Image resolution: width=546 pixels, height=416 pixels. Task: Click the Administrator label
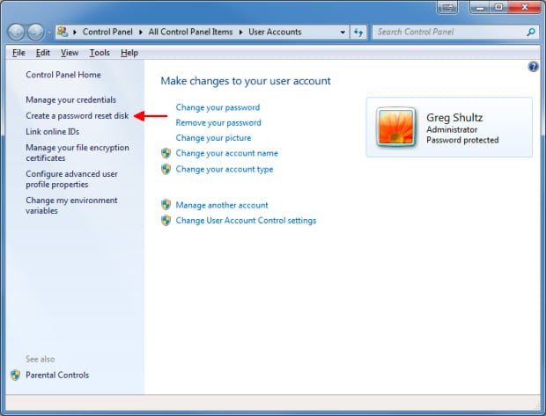[452, 129]
